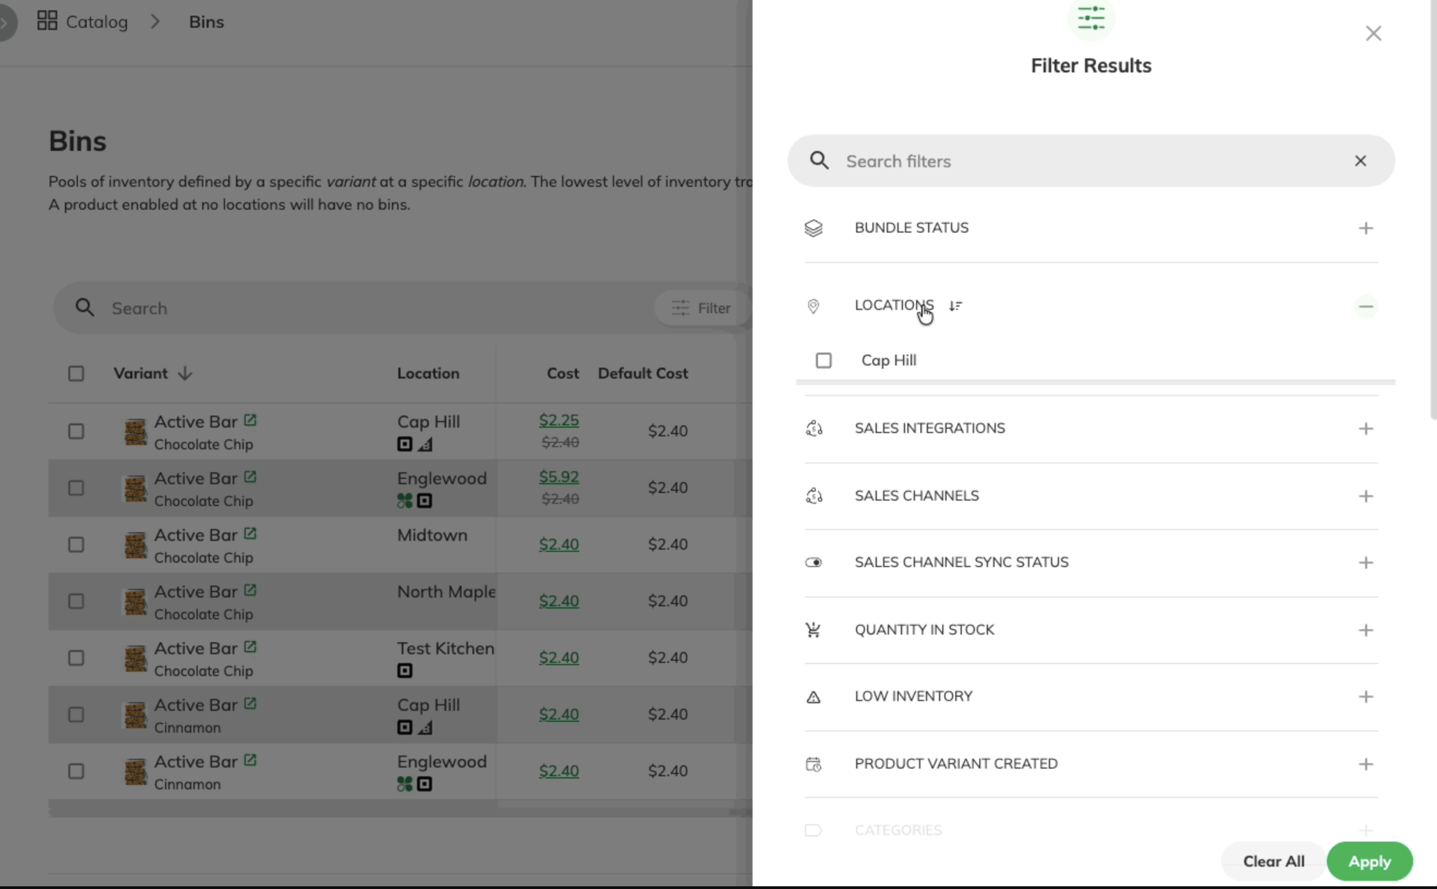Expand the Sales Integrations filter
The image size is (1437, 889).
click(1365, 429)
